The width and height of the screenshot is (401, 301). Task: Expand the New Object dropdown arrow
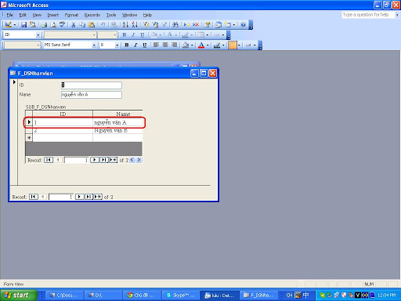tap(234, 25)
